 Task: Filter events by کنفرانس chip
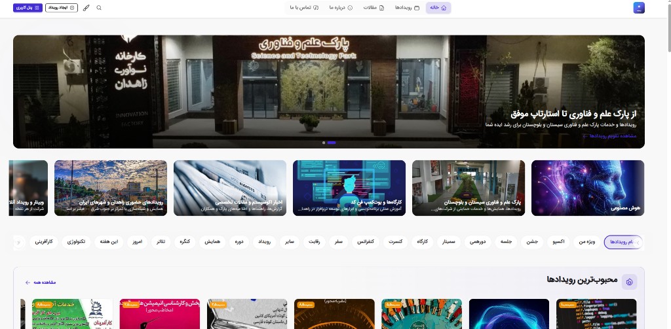[366, 242]
